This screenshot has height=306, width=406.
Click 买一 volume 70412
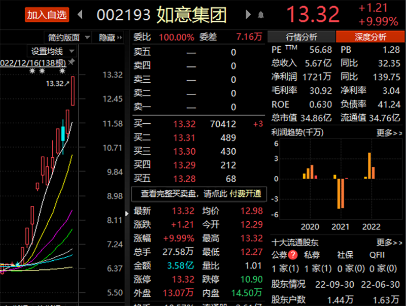pos(223,124)
